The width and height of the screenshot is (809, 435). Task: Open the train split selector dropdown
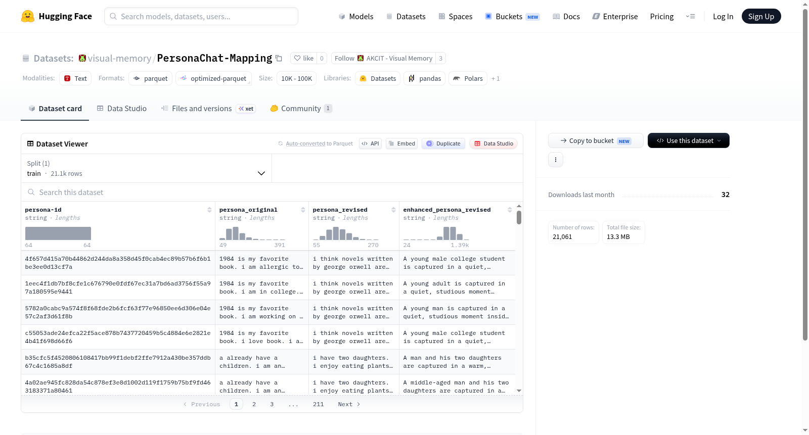click(146, 168)
